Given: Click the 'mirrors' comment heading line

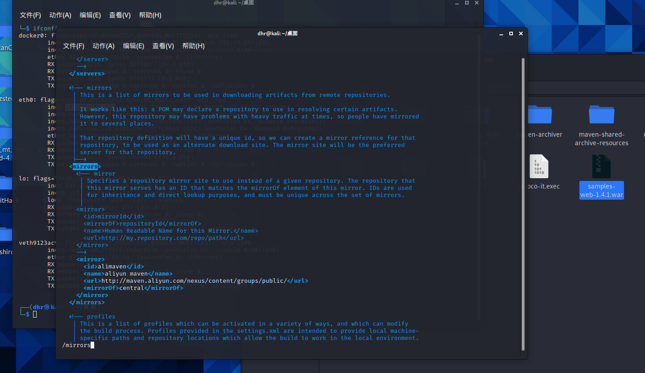Looking at the screenshot, I should tap(91, 88).
